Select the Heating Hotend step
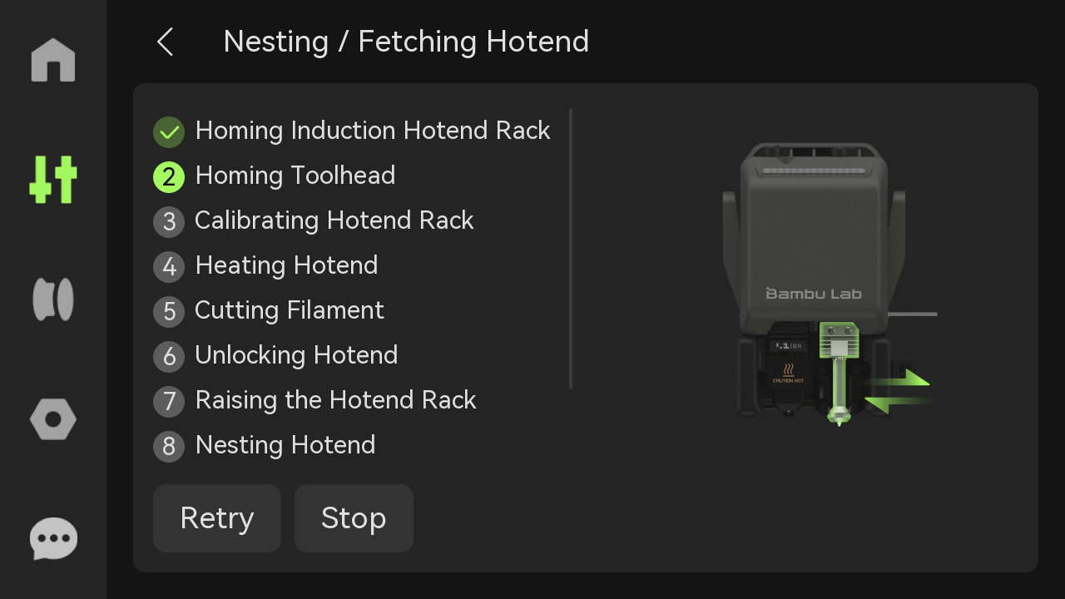The height and width of the screenshot is (599, 1065). 286,265
